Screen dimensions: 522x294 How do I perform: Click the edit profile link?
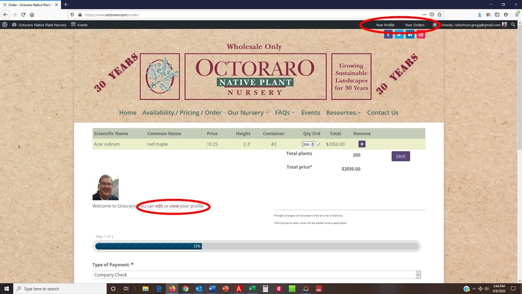coord(159,206)
